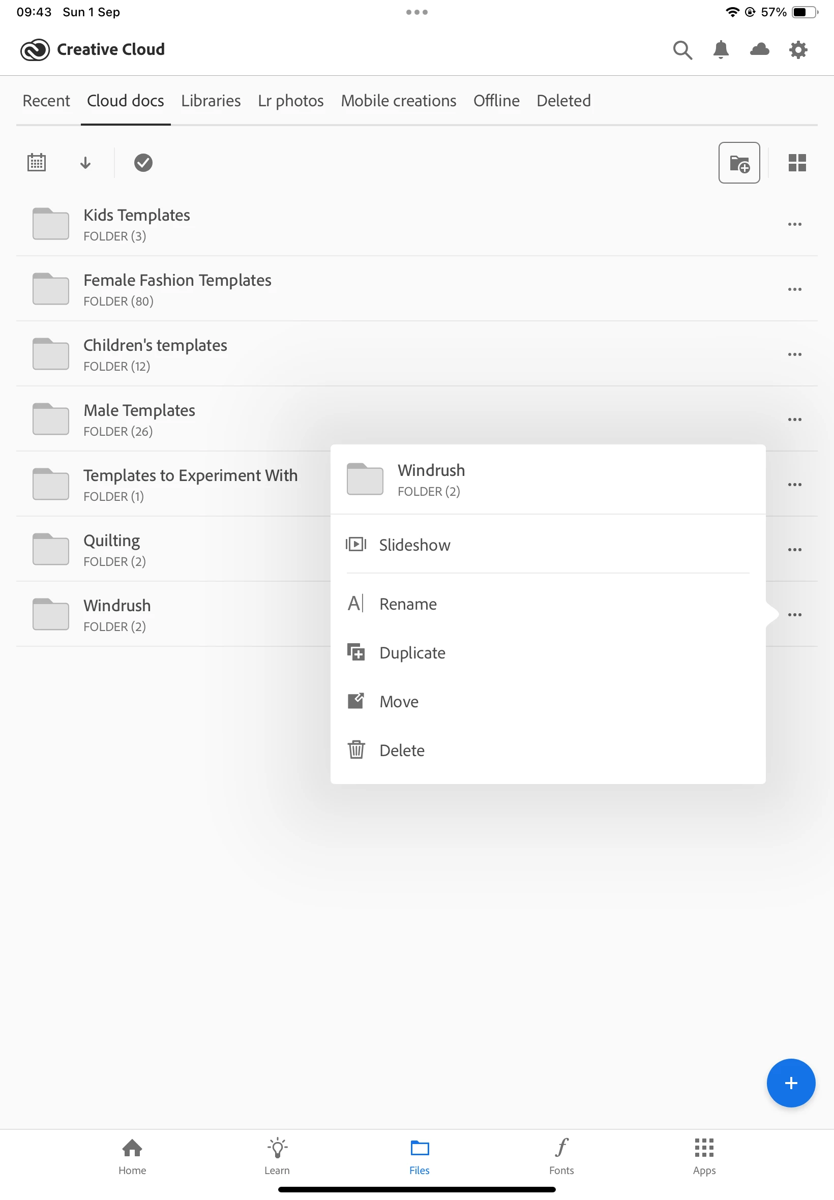Enable multi-select checkmark mode

143,163
